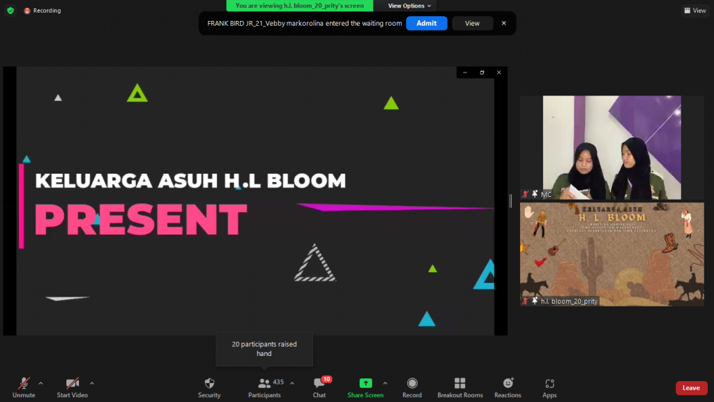Click the green encryption shield indicator
The image size is (714, 402).
coord(9,10)
